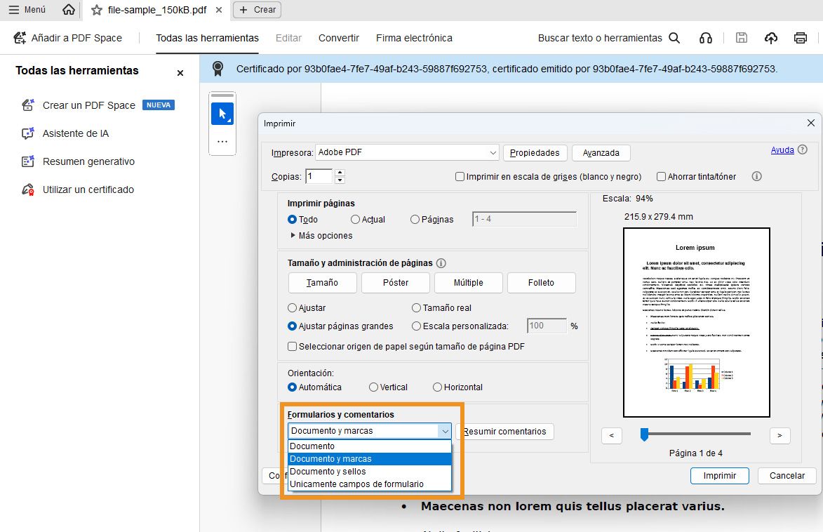Expand Más opciones disclosure triangle

click(293, 235)
